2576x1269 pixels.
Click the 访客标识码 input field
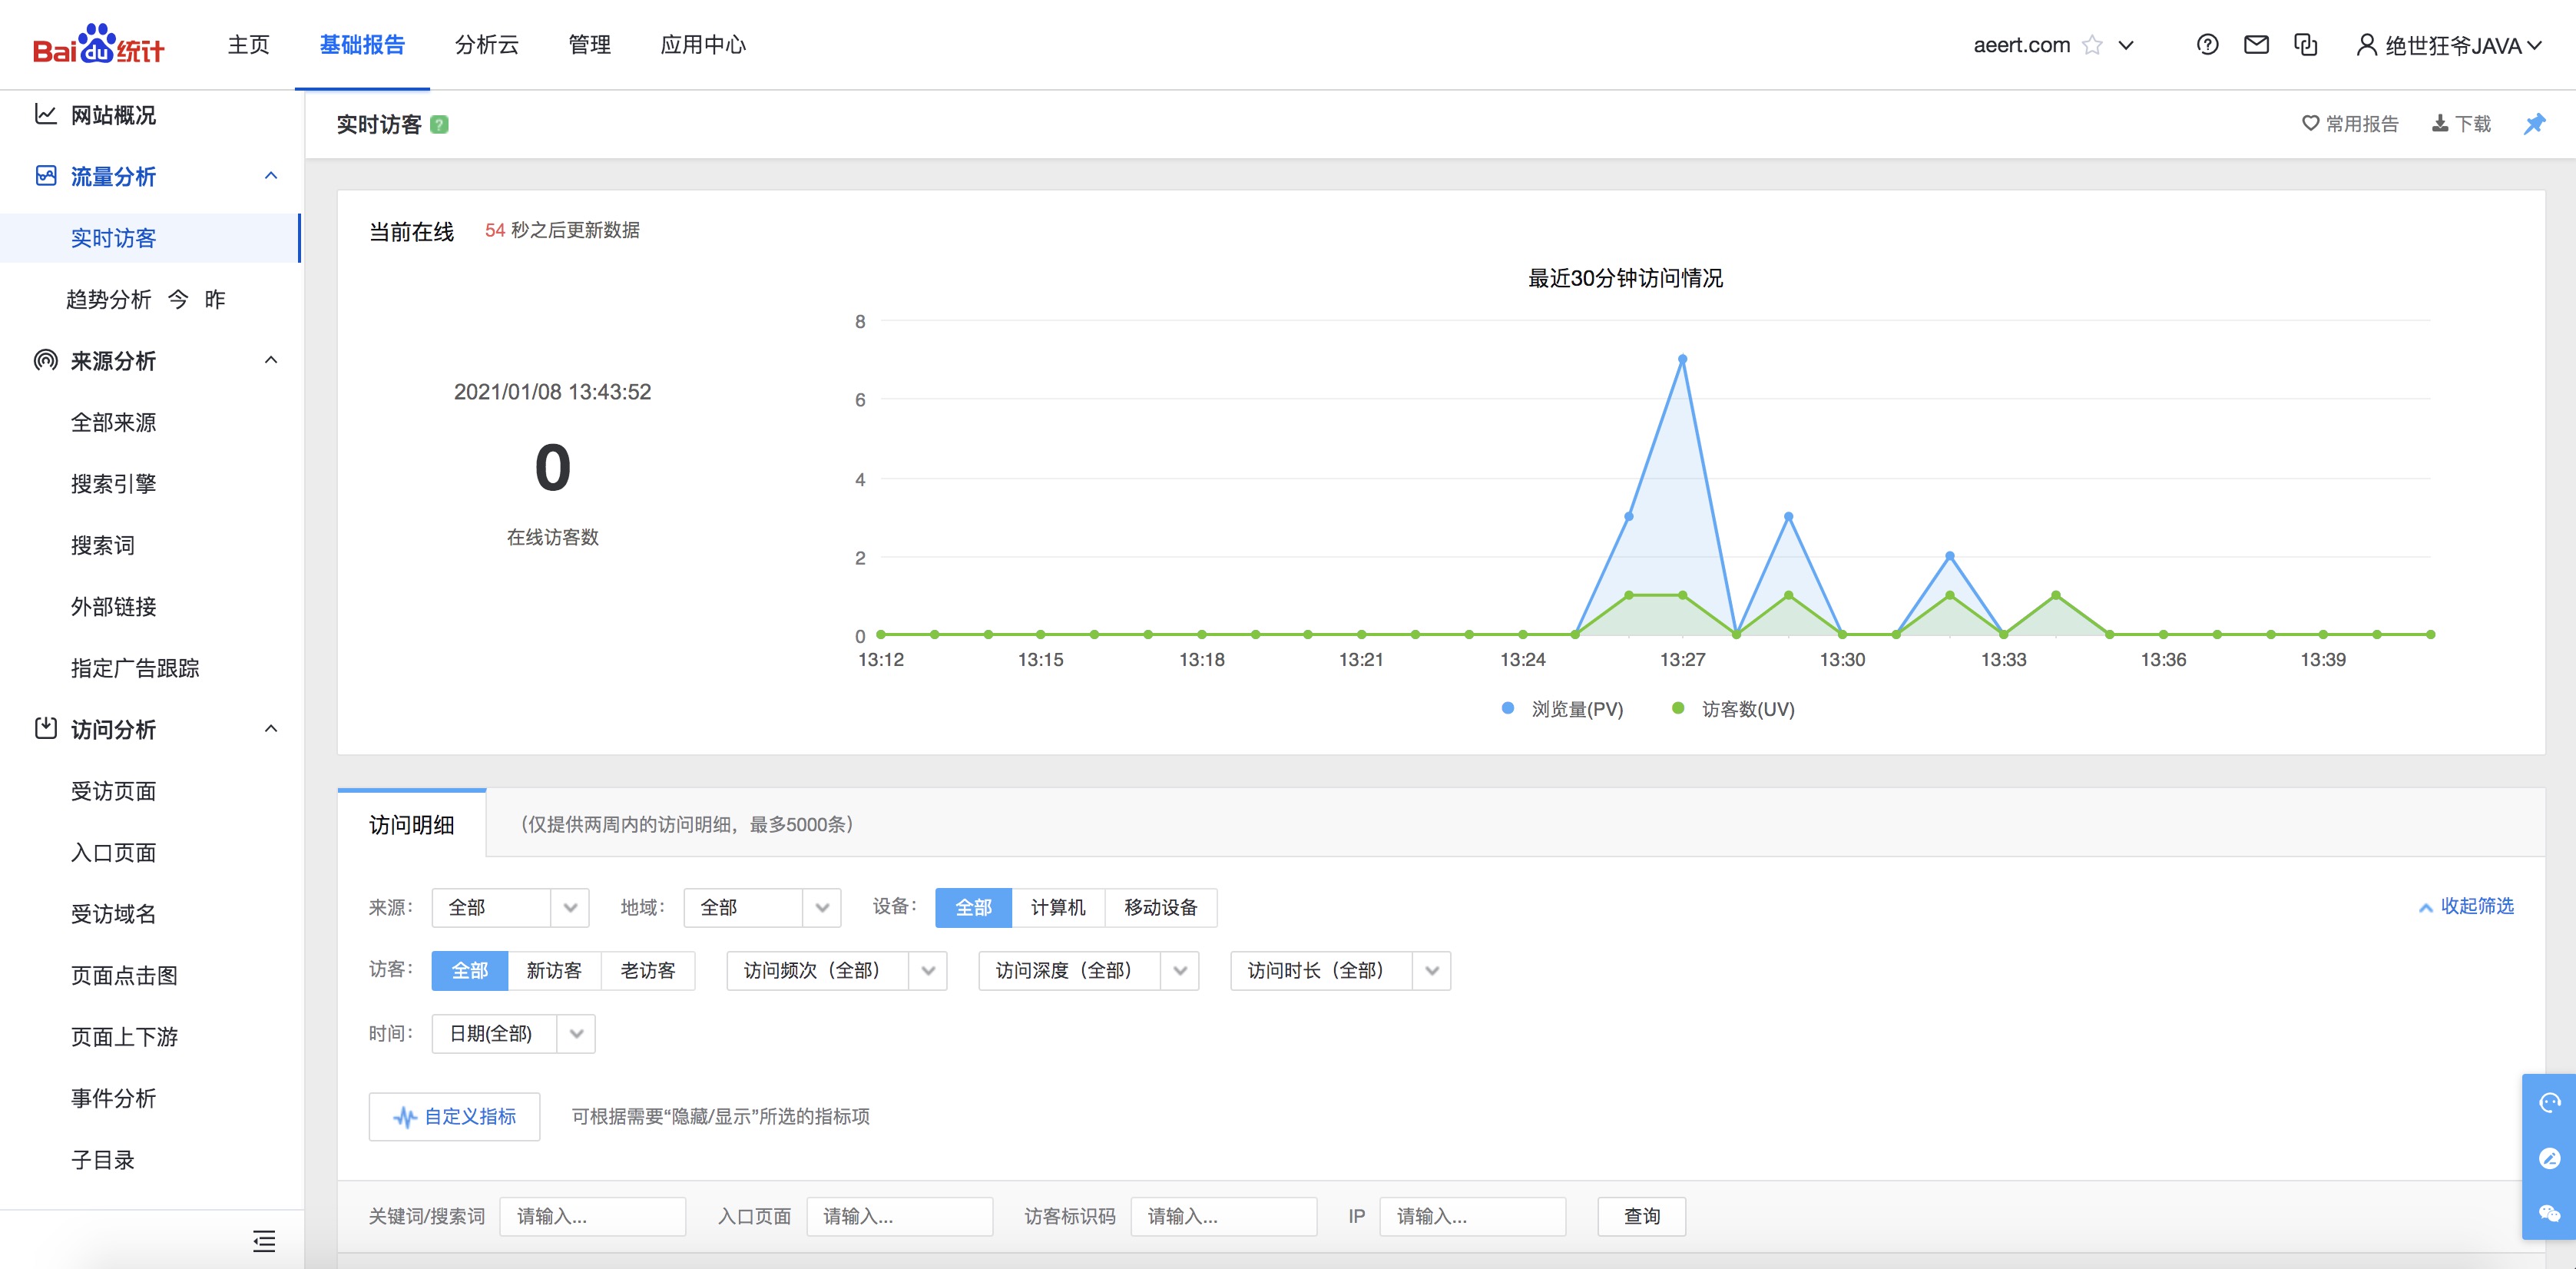point(1223,1216)
